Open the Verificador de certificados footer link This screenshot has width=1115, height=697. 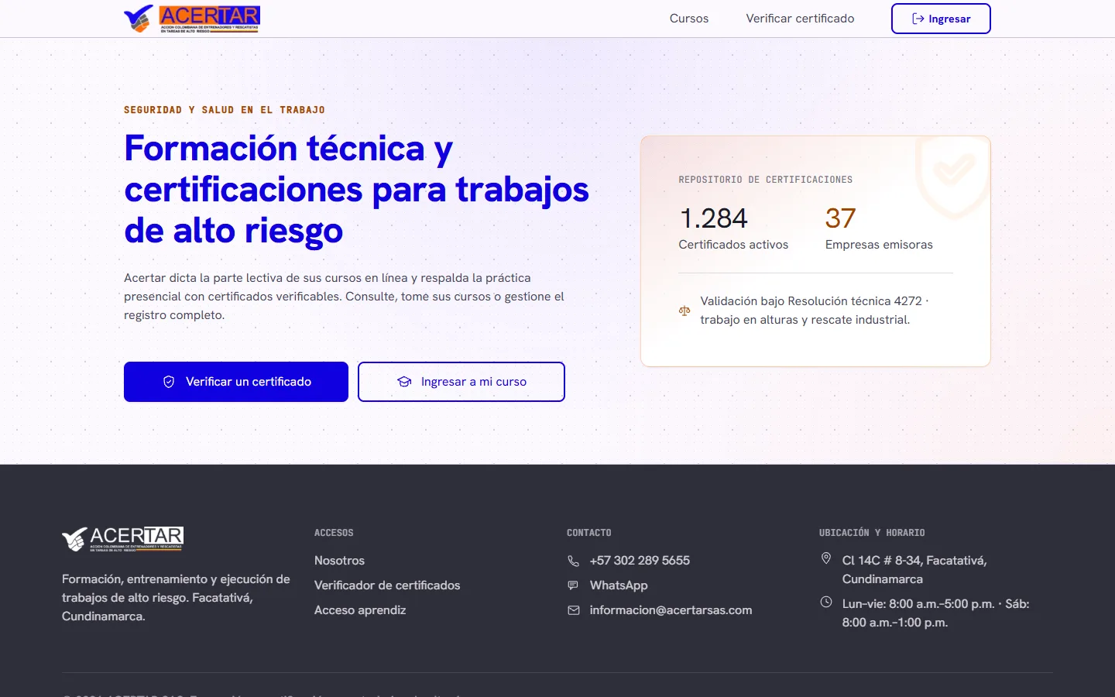(x=387, y=585)
